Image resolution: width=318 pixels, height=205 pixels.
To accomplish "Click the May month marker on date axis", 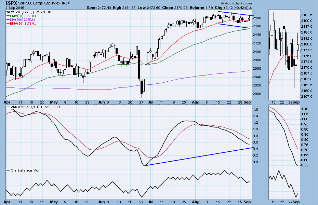I will point(54,102).
